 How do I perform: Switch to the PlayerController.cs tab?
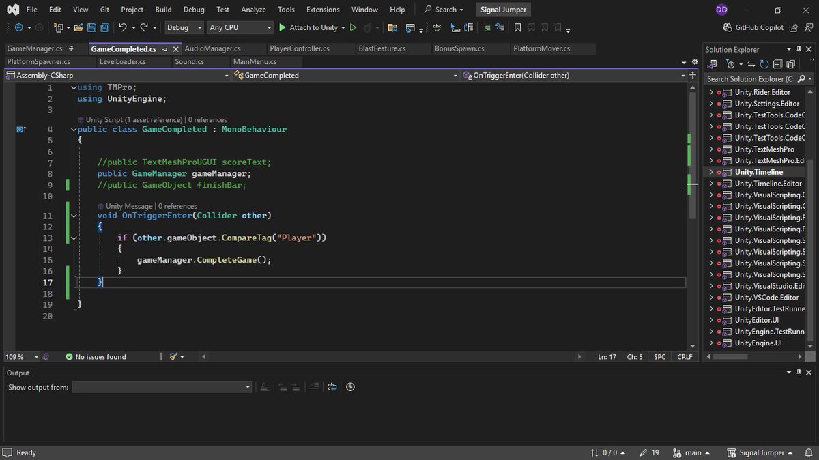click(300, 48)
